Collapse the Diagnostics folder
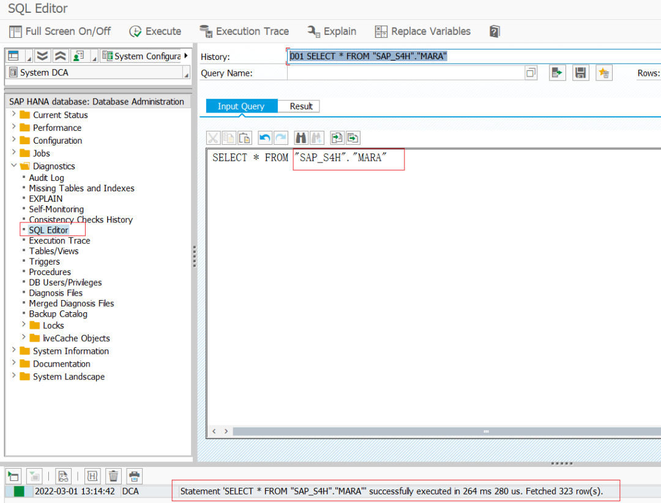Screen dimensions: 661x503 pyautogui.click(x=14, y=166)
